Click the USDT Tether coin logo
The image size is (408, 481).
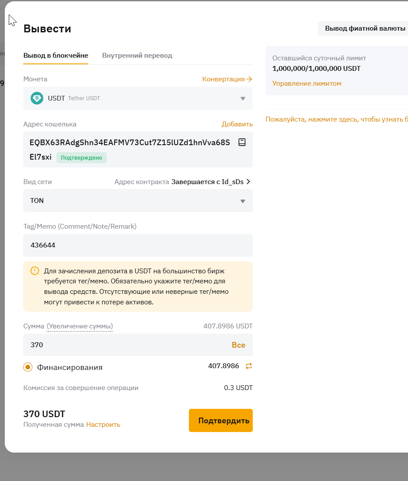pyautogui.click(x=37, y=98)
